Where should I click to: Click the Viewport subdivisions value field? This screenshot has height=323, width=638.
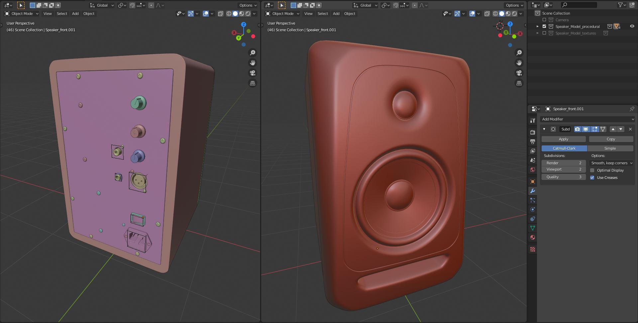tap(564, 169)
